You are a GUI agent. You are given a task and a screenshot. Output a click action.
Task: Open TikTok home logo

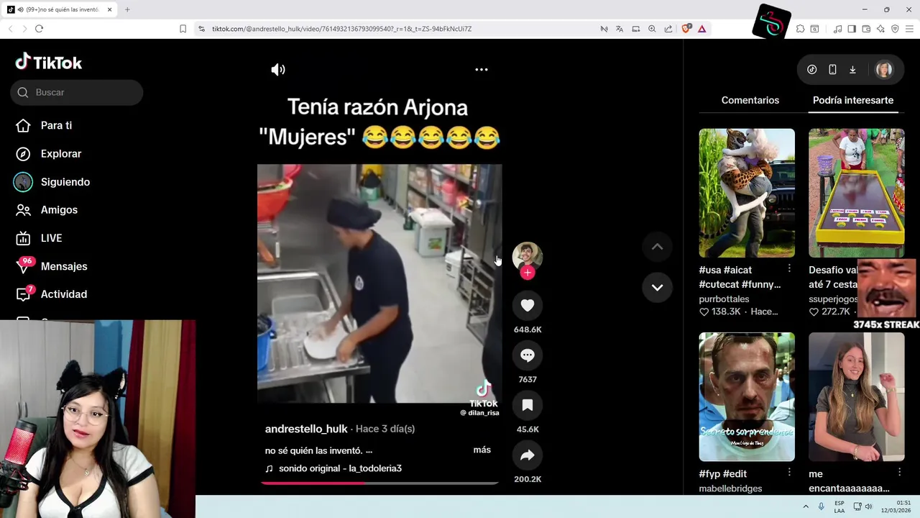[x=49, y=63]
